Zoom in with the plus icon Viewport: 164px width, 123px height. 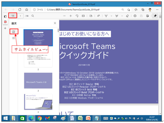tap(71, 16)
